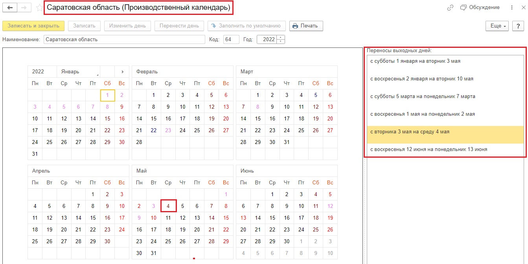The image size is (528, 264).
Task: Select transfer 'с воскресенья 2 января на вторник 10 мая'
Action: click(x=445, y=82)
